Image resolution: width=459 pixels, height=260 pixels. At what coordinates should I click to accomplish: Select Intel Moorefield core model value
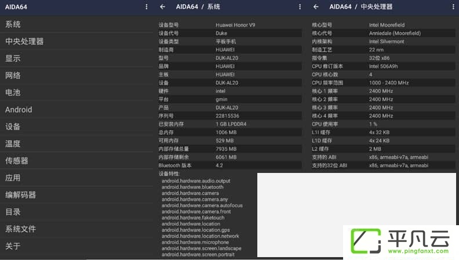387,25
